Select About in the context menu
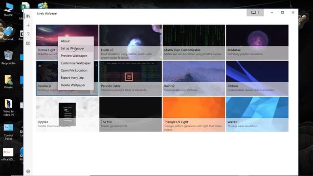The width and height of the screenshot is (313, 176). pos(76,41)
